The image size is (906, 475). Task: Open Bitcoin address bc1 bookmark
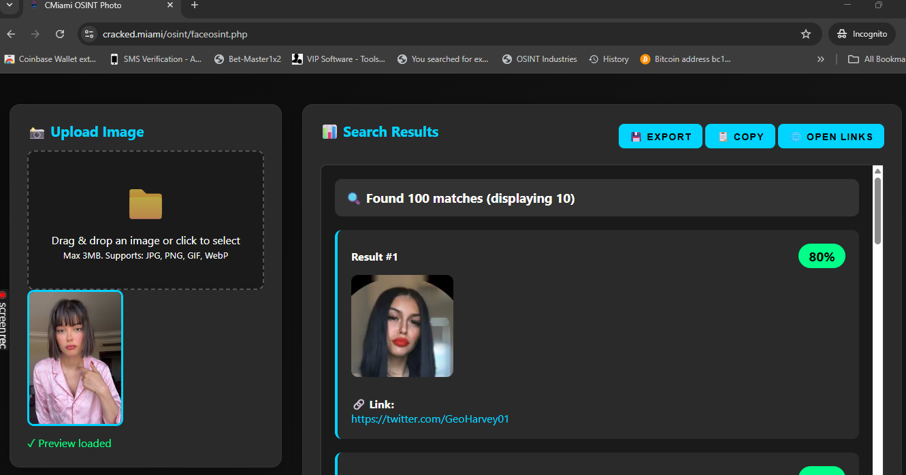(x=686, y=59)
